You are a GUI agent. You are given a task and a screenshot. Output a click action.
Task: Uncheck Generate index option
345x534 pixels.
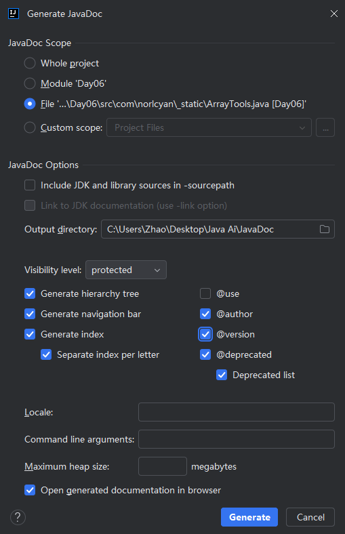point(30,335)
